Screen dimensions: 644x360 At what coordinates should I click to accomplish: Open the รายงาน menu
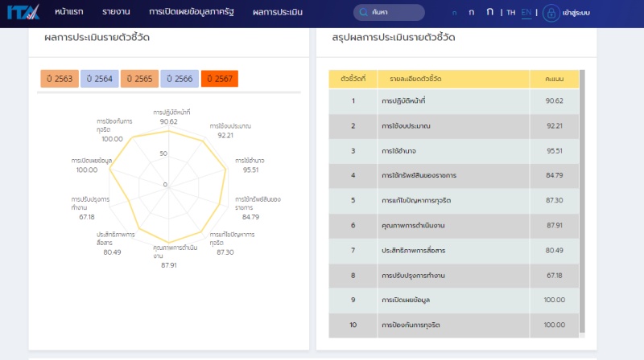[x=116, y=13]
